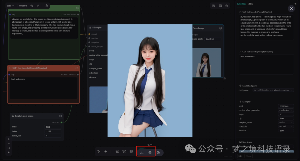Click the redo arrow near the title
The image size is (300, 161).
pyautogui.click(x=38, y=6)
